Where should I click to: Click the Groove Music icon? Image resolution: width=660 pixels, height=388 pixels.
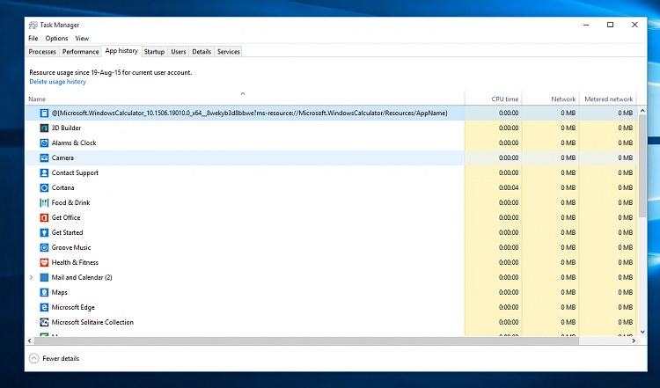(44, 247)
